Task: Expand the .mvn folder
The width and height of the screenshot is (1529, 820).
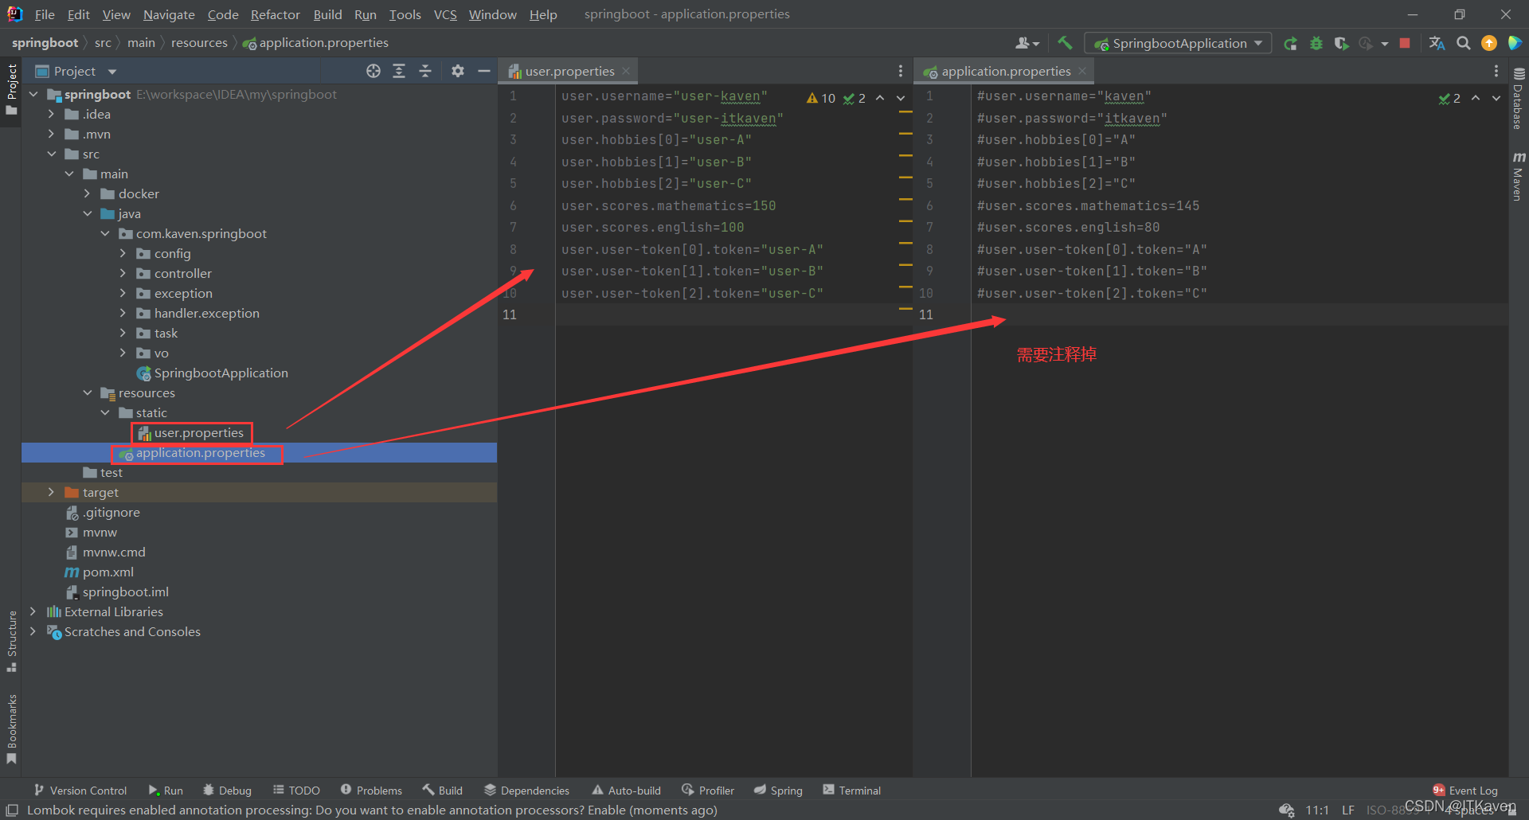Action: coord(51,134)
